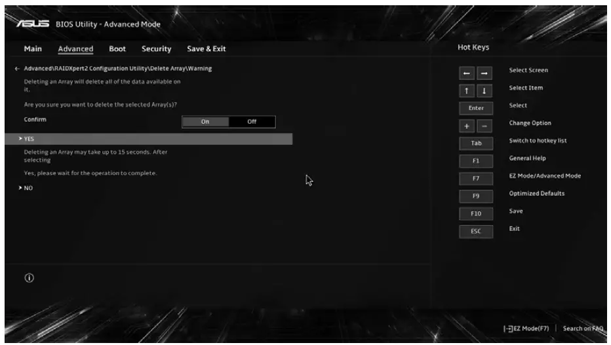Click the Optimized Defaults label
Viewport: 611px width, 345px height.
536,193
